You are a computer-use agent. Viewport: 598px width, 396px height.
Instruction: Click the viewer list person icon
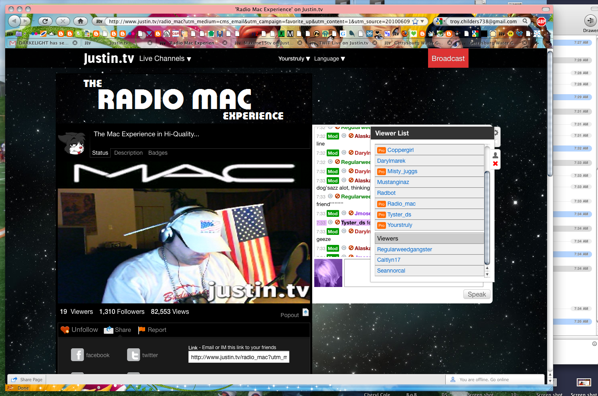(495, 155)
